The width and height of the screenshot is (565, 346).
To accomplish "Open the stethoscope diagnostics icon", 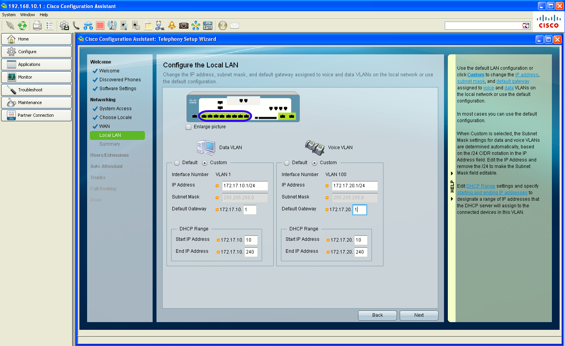I will click(160, 25).
